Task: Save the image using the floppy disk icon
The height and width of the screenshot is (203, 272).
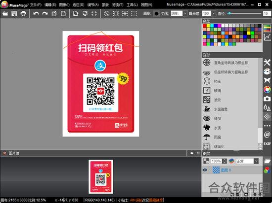Action: (14, 13)
